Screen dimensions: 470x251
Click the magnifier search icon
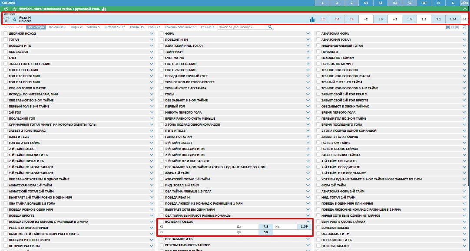270,27
